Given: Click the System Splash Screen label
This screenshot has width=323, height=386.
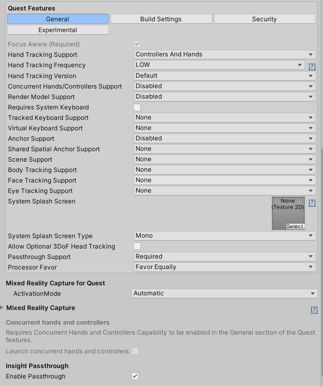Looking at the screenshot, I should click(42, 201).
